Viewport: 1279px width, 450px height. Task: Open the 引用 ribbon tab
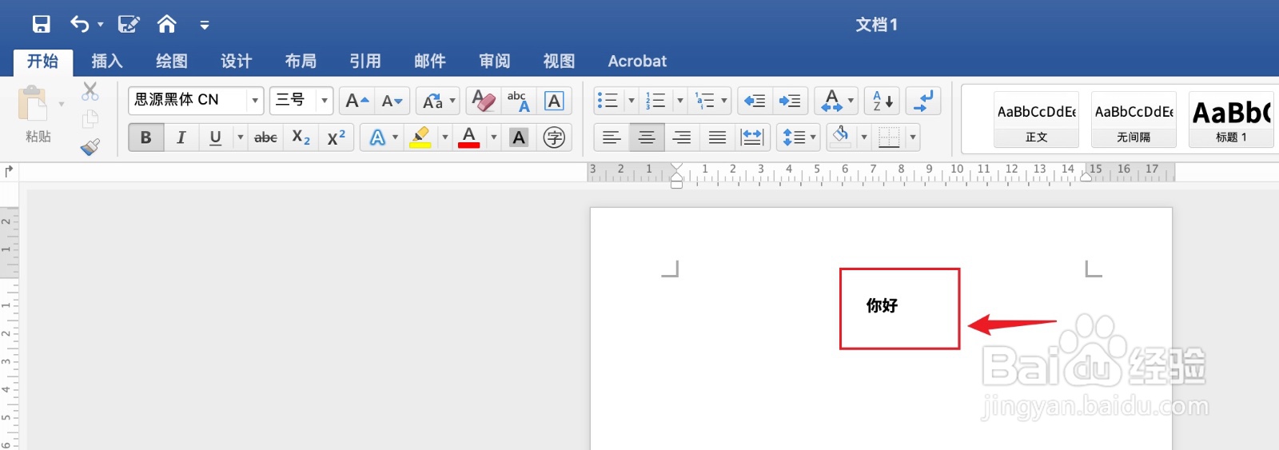pos(365,61)
